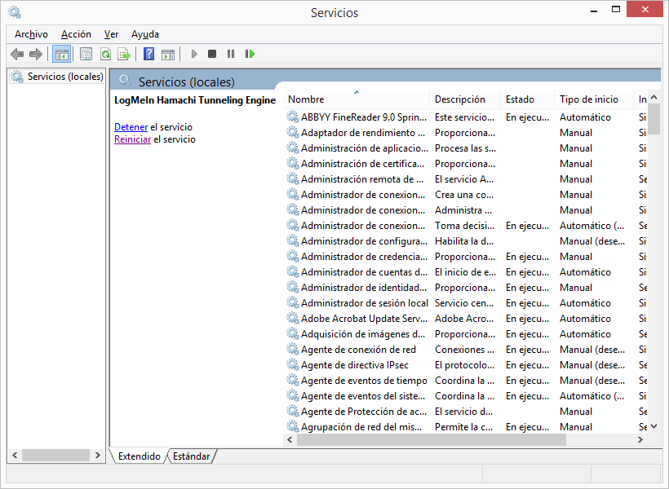
Task: Select the Servicios (locales) tree node
Action: point(64,77)
